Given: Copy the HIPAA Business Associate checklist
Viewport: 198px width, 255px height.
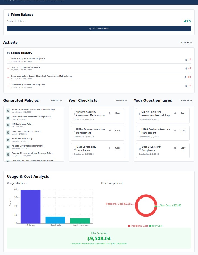Looking at the screenshot, I should 118,131.
